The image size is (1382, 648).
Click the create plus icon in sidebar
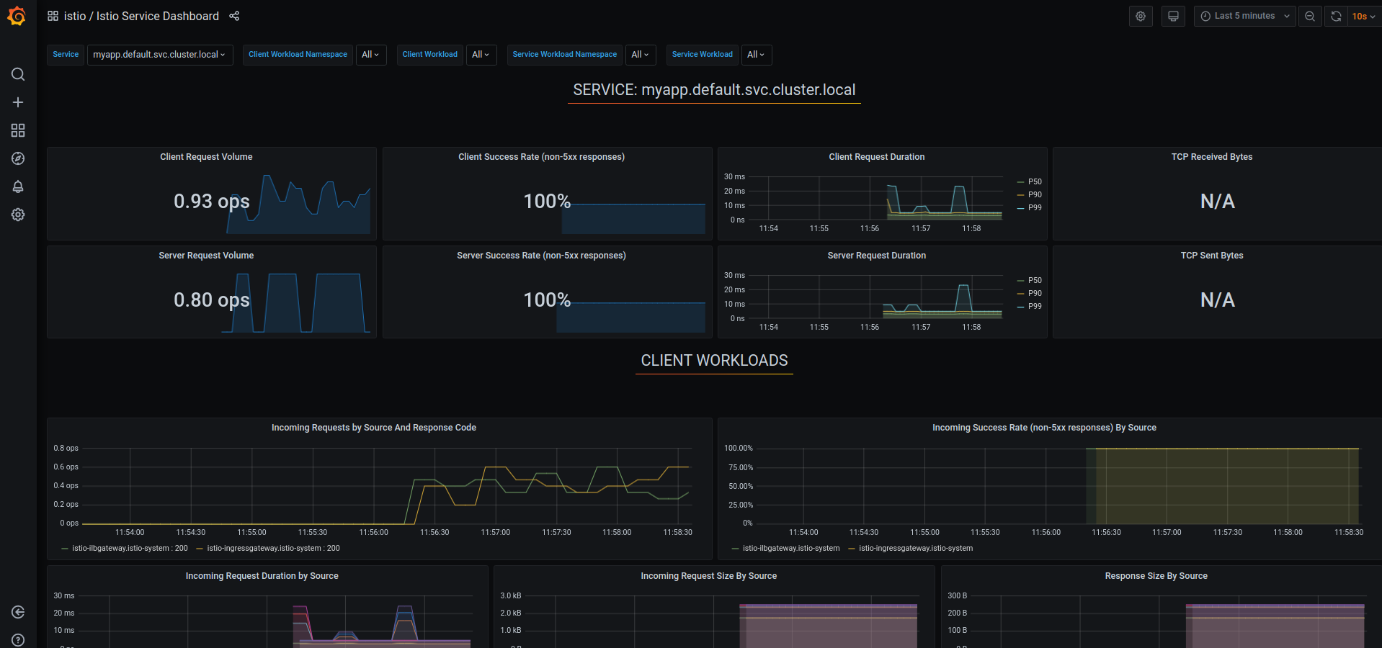pyautogui.click(x=18, y=102)
